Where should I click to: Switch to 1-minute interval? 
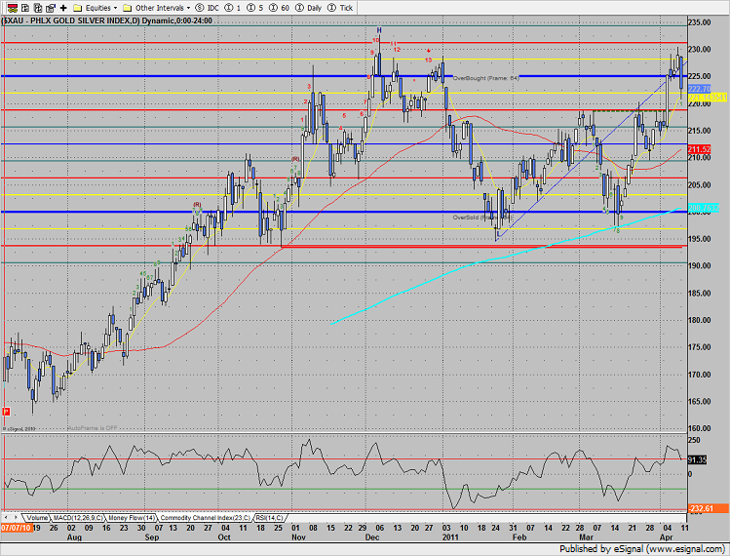click(x=232, y=8)
